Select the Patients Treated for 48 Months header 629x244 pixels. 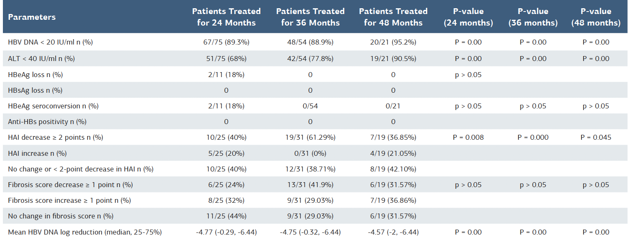click(393, 17)
